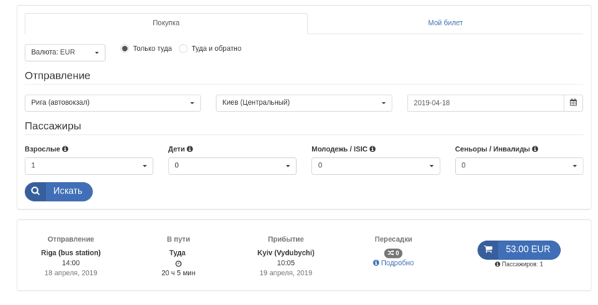Click info icon next to Сеньоры / Инвалиды
Screen dimensions: 598x305
[x=535, y=149]
